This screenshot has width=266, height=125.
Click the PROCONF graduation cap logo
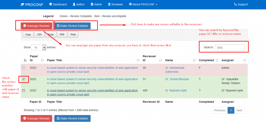click(23, 4)
